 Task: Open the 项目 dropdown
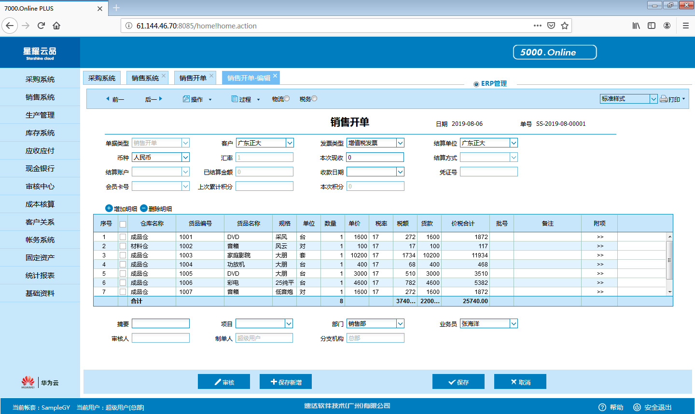pyautogui.click(x=289, y=323)
